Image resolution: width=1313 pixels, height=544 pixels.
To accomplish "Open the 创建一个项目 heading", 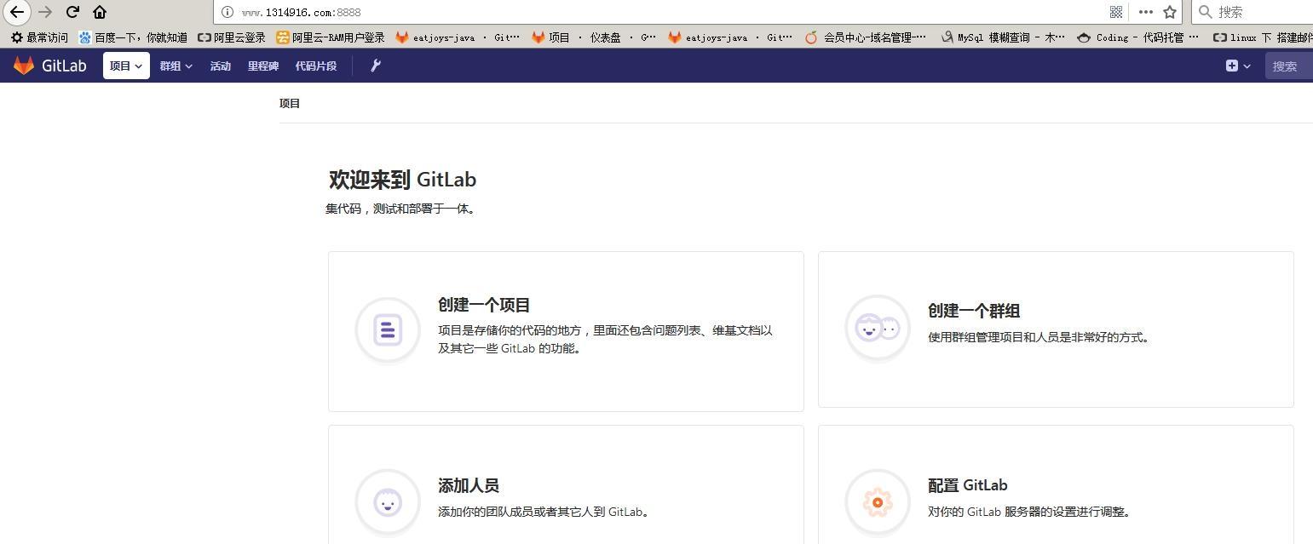I will click(x=484, y=305).
